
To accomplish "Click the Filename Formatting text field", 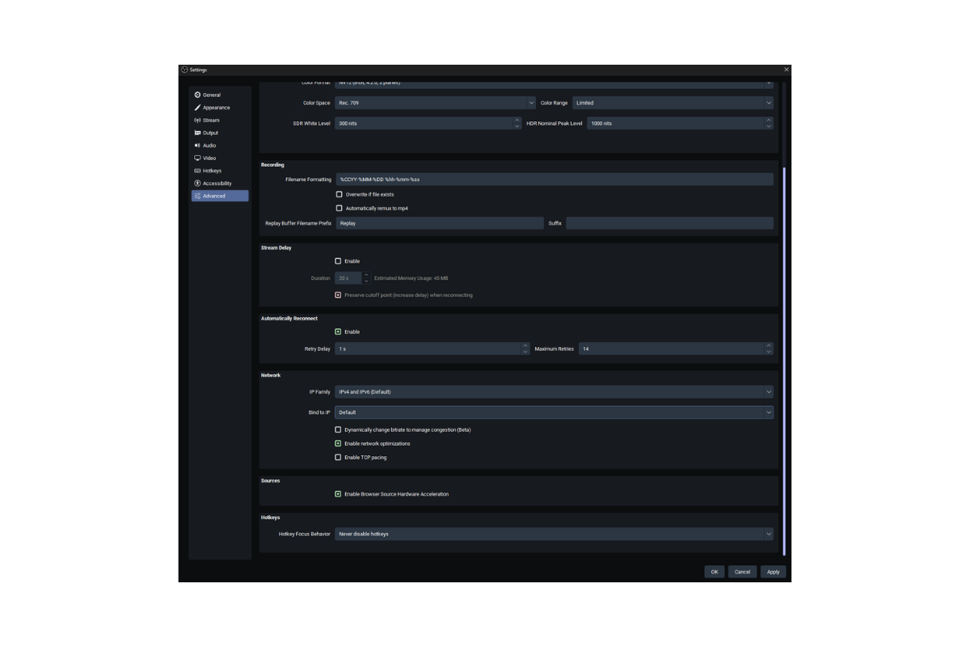I will (554, 180).
